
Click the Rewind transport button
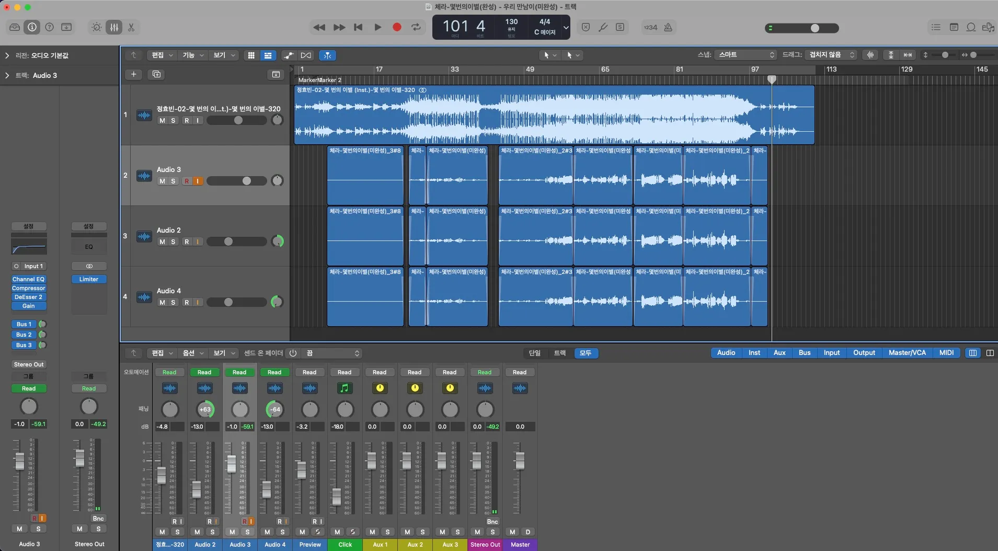point(319,27)
